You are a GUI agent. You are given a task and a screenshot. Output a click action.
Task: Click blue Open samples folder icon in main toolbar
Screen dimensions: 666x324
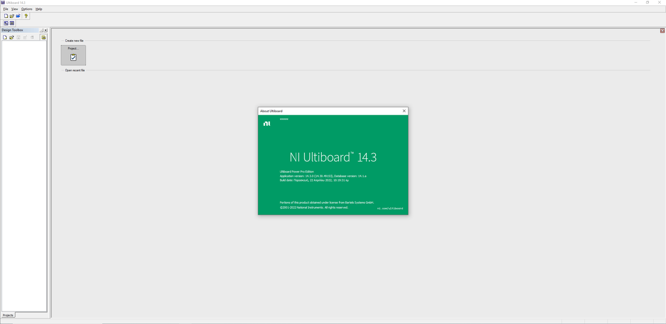click(x=18, y=16)
